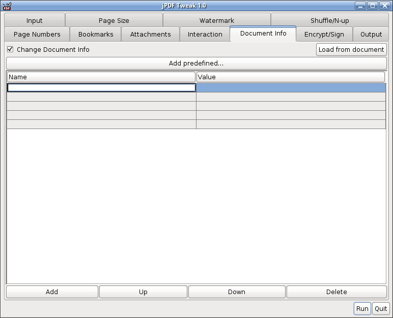Switch to the Output tab
This screenshot has height=318, width=393.
click(371, 34)
